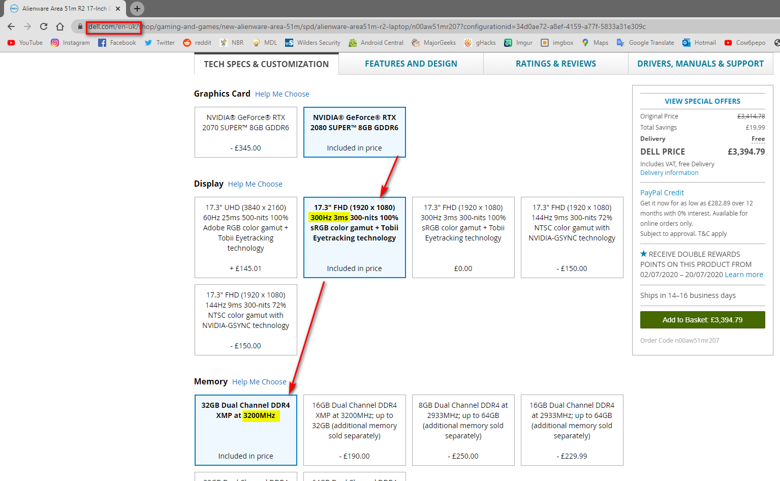This screenshot has height=481, width=780.
Task: Click the Original Price £3,414.78 value
Action: click(751, 116)
